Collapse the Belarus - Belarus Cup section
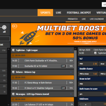 click(71, 72)
